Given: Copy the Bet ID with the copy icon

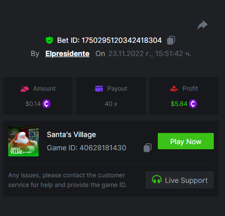Looking at the screenshot, I should (x=171, y=40).
